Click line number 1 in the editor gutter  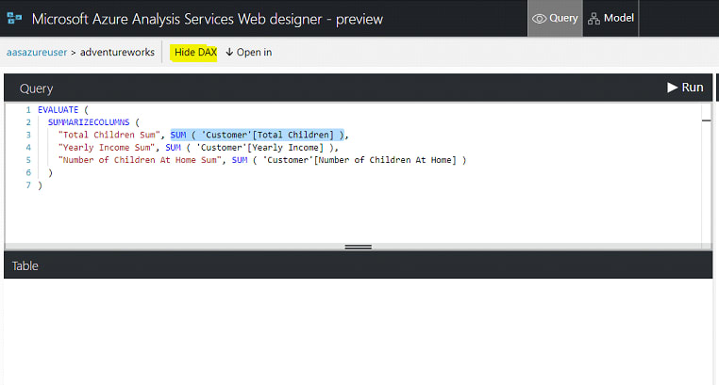[x=28, y=110]
